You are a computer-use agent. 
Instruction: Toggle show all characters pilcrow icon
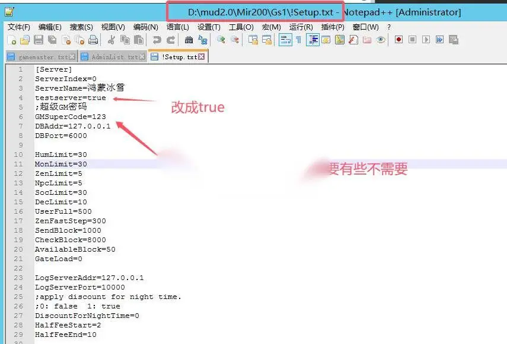(x=298, y=40)
